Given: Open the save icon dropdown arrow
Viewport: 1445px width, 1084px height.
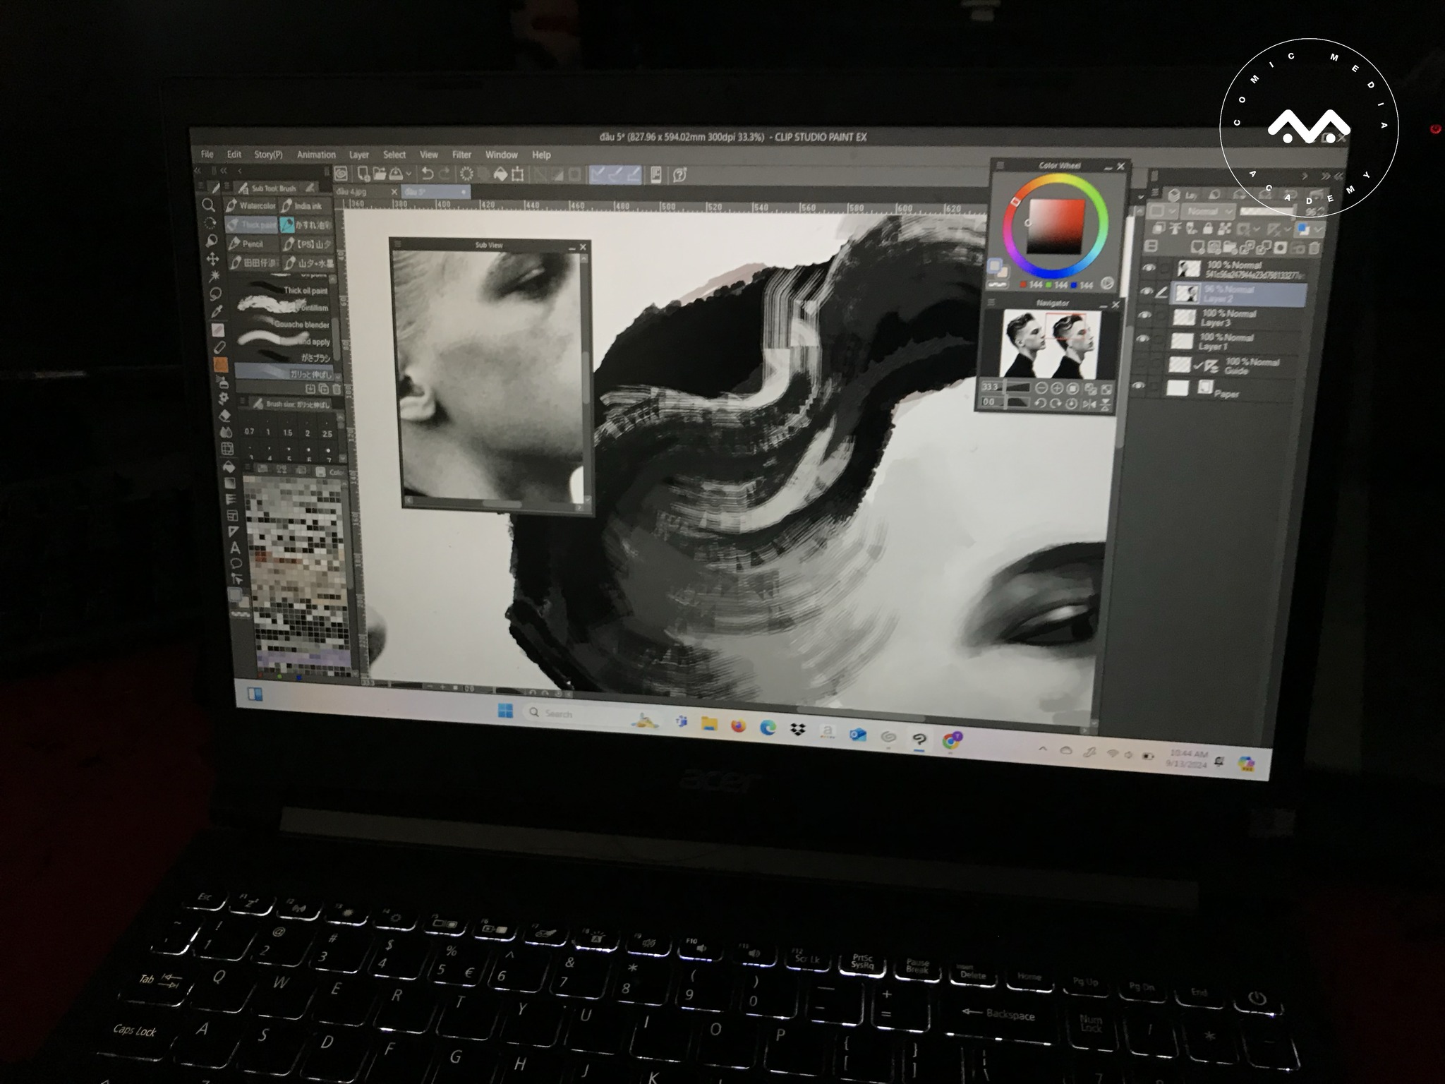Looking at the screenshot, I should [x=408, y=174].
